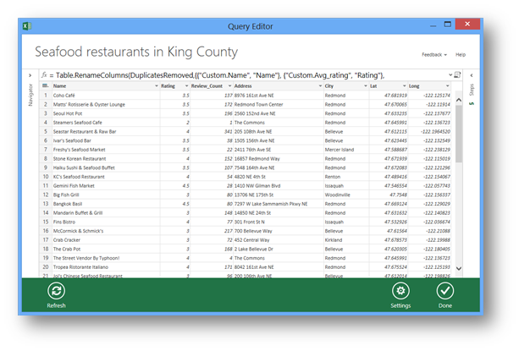This screenshot has height=351, width=519.
Task: Select the City column header
Action: (x=346, y=86)
